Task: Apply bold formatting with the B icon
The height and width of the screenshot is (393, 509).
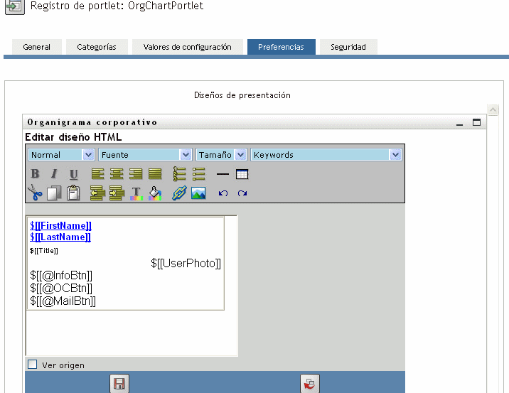Action: [x=35, y=174]
